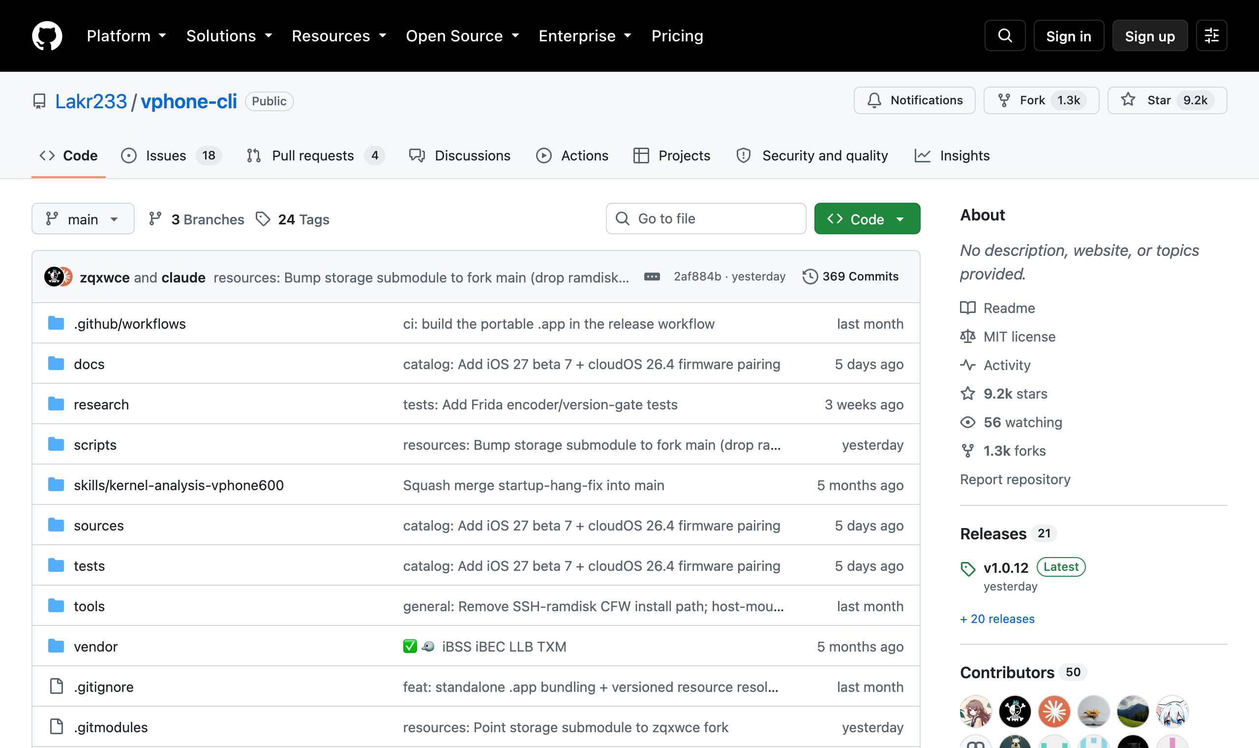Open the claude co-author link
This screenshot has height=748, width=1259.
[183, 277]
